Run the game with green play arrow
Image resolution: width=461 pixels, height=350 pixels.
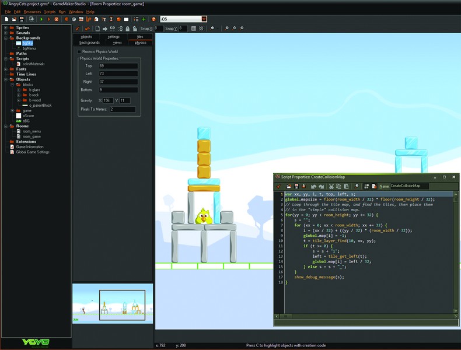tap(41, 19)
